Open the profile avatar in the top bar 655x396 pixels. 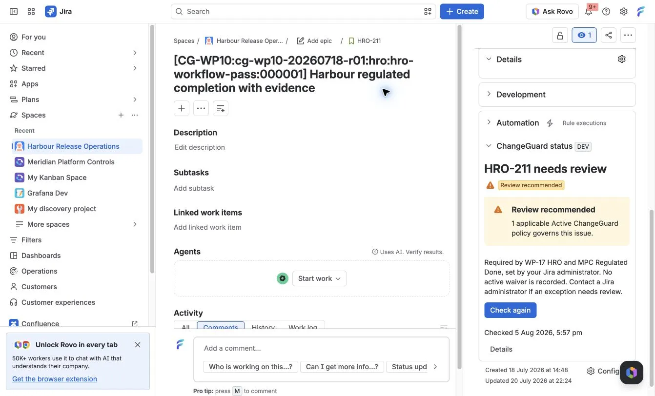pos(641,11)
